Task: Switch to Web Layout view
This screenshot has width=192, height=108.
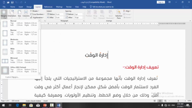Action: click(x=165, y=101)
